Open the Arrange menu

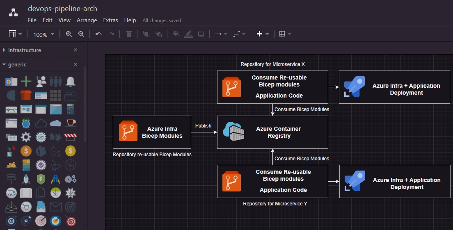tap(87, 20)
